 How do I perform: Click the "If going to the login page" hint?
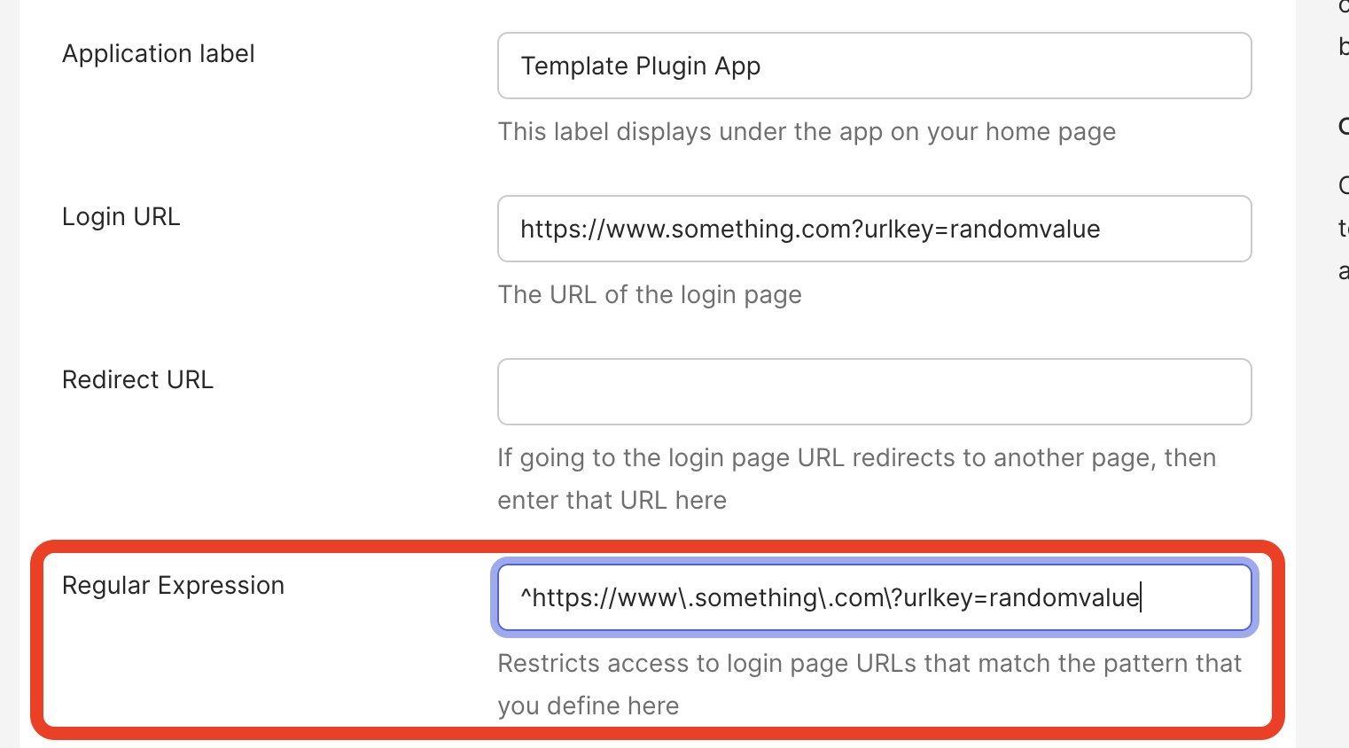click(x=855, y=458)
